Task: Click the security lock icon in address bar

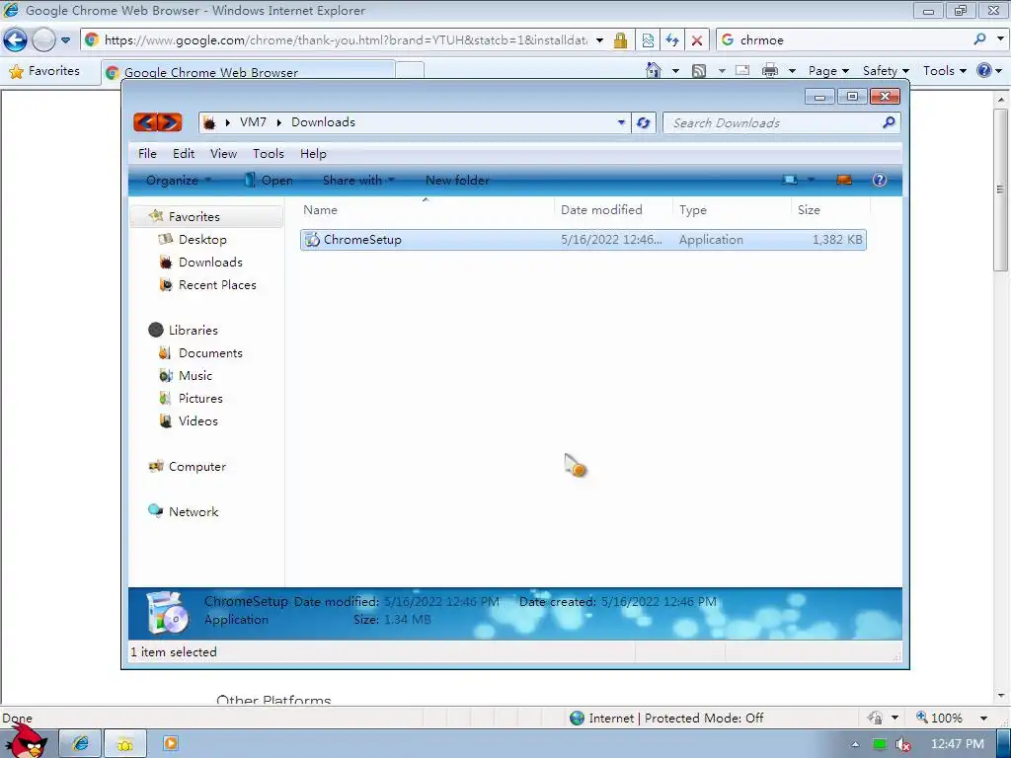Action: coord(620,39)
